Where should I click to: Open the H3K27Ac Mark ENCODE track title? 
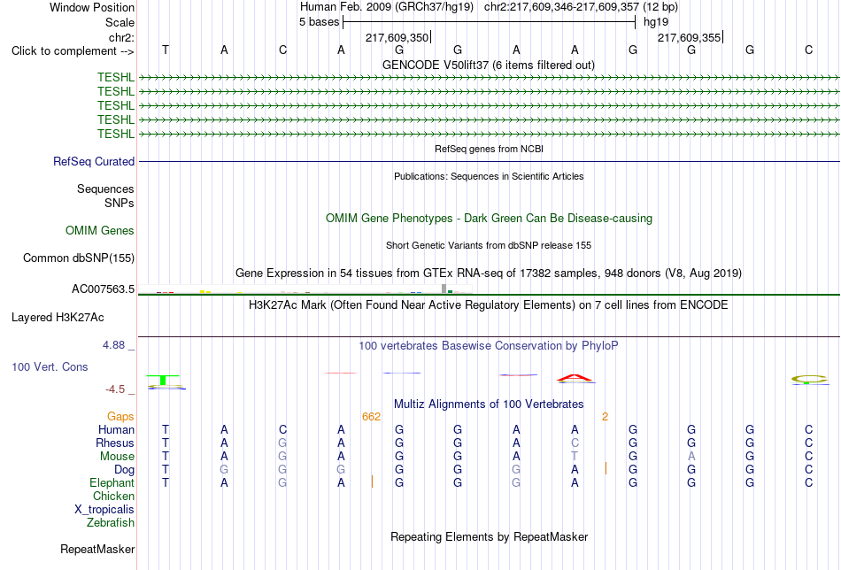(489, 305)
